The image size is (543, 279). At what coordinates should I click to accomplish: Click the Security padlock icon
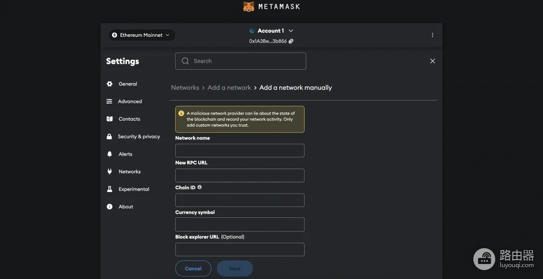[x=109, y=136]
